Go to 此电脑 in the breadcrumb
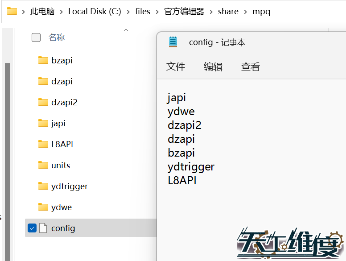Screen dimensions: 346x261 click(x=42, y=11)
